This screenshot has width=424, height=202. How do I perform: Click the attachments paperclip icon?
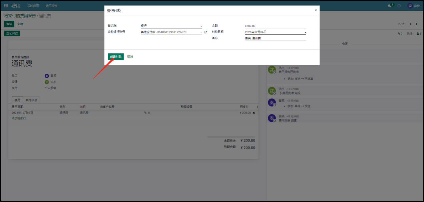pos(400,34)
